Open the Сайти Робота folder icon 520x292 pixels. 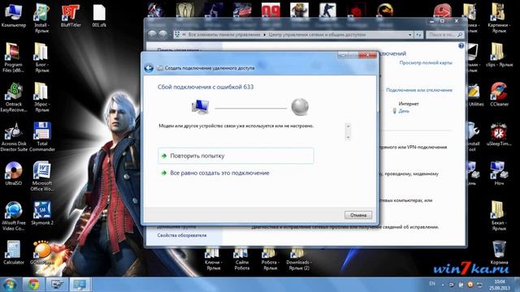[242, 260]
